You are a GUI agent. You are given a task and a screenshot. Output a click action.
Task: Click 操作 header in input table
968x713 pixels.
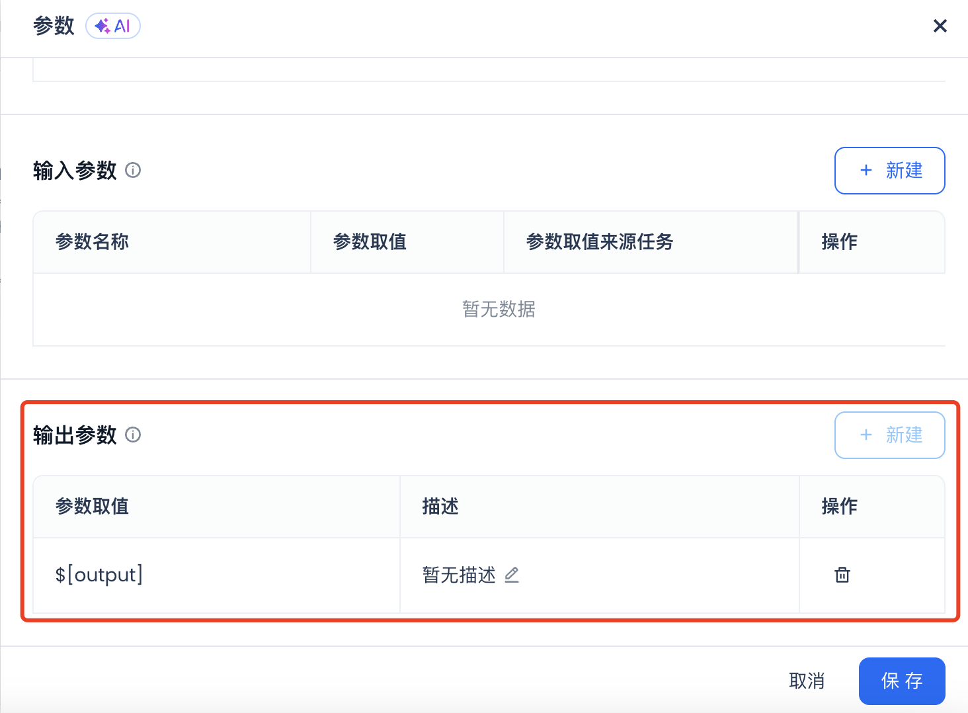[x=839, y=242]
